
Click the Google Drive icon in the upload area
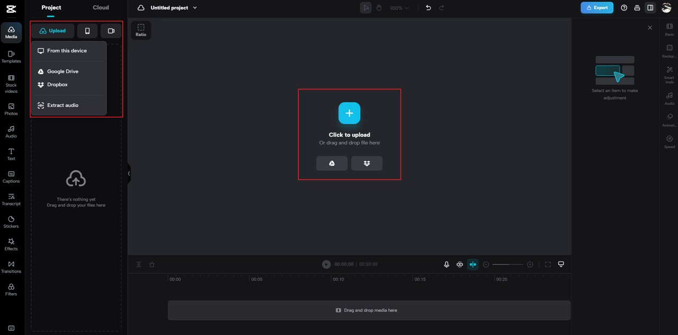[332, 163]
